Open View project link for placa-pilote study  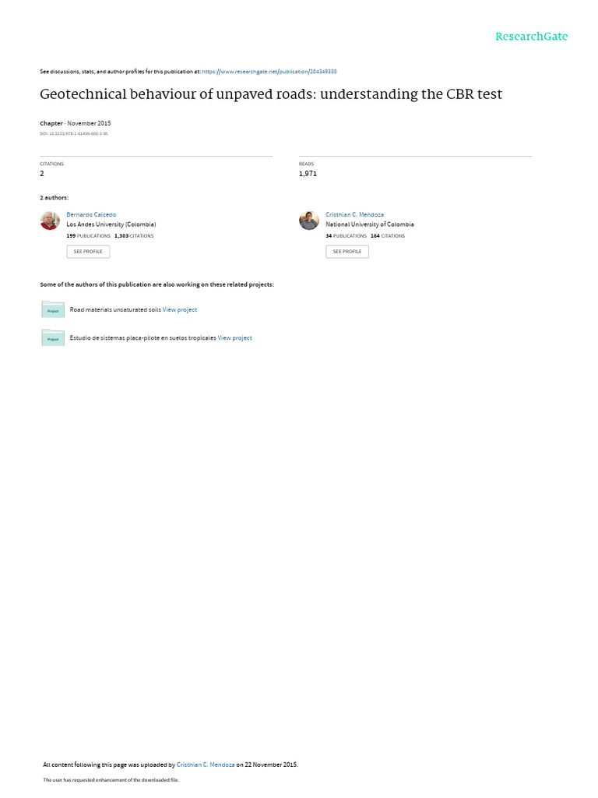coord(235,338)
